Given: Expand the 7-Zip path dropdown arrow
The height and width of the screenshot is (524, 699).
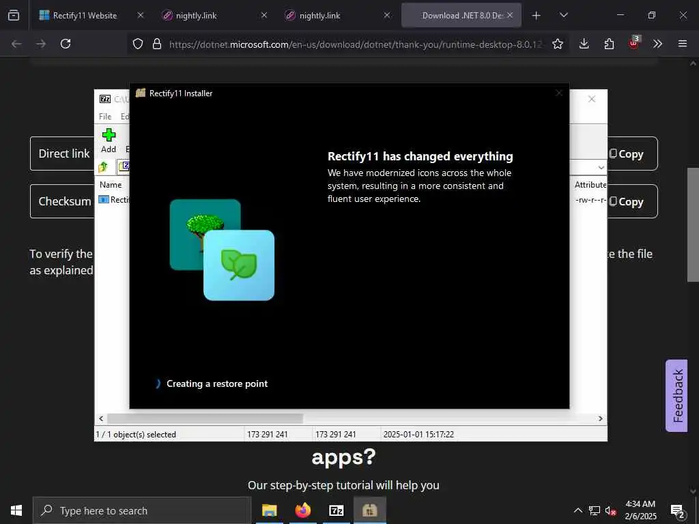Looking at the screenshot, I should [x=601, y=168].
